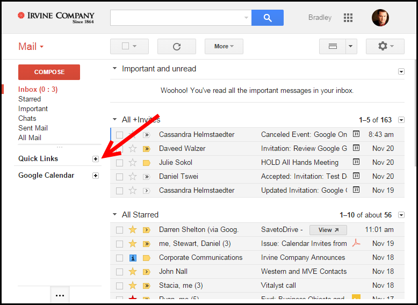Tick checkbox for Canceled Event message
Viewport: 418px width, 305px height.
pyautogui.click(x=119, y=135)
